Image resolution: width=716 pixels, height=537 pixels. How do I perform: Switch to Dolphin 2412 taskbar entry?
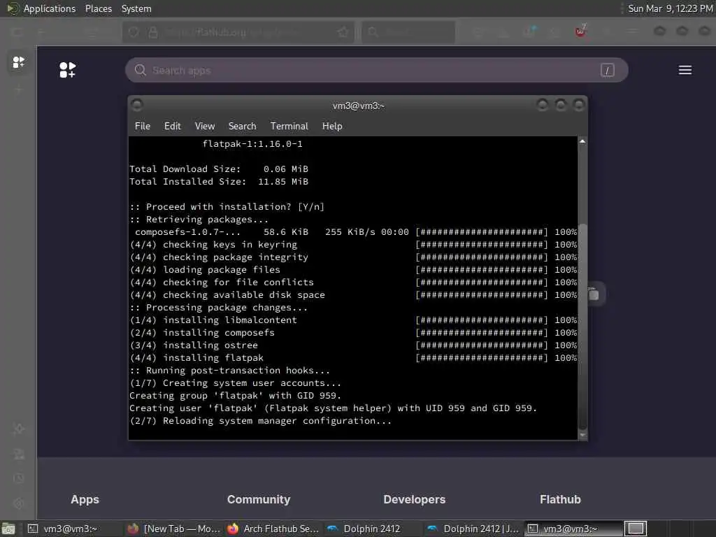tap(372, 529)
